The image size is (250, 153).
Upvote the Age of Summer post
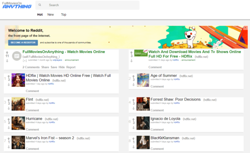tap(134, 76)
